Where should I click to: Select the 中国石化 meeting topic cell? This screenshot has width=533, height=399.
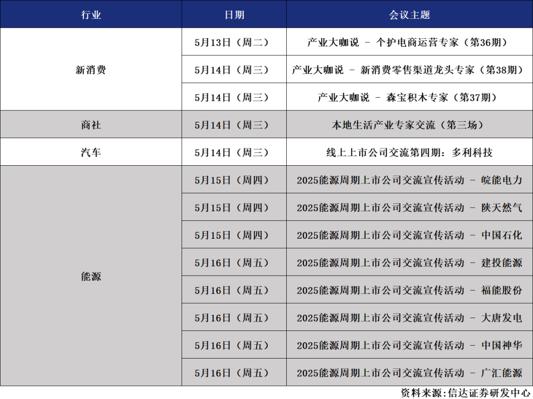click(410, 235)
